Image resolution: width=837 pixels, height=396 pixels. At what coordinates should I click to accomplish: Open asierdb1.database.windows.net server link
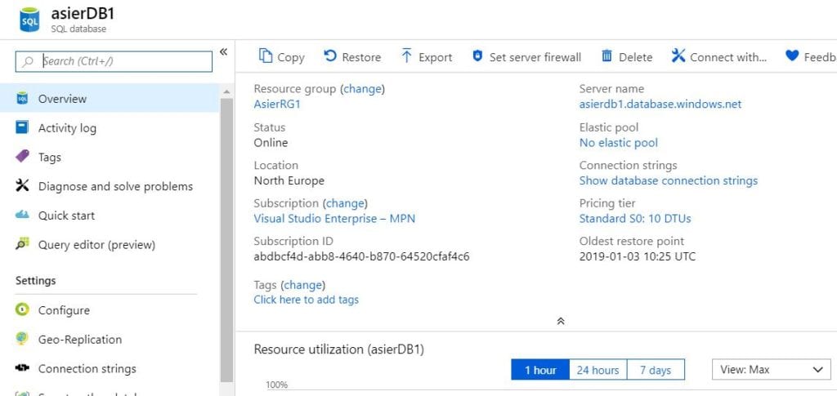660,104
